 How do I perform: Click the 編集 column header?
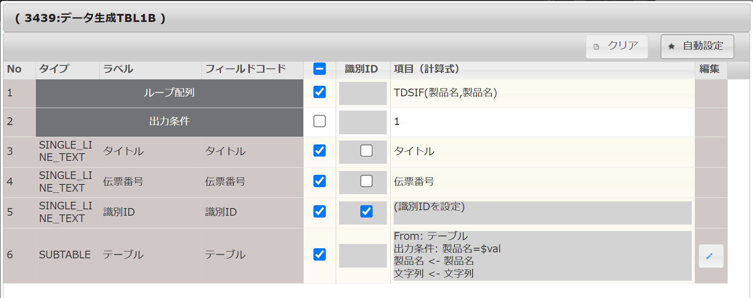click(x=711, y=70)
